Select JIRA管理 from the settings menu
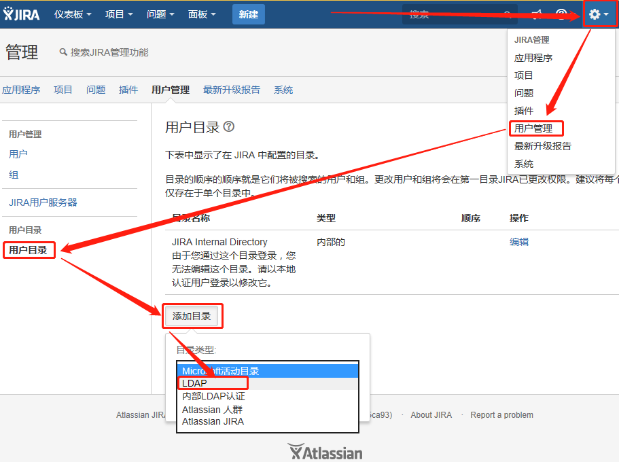 coord(531,39)
